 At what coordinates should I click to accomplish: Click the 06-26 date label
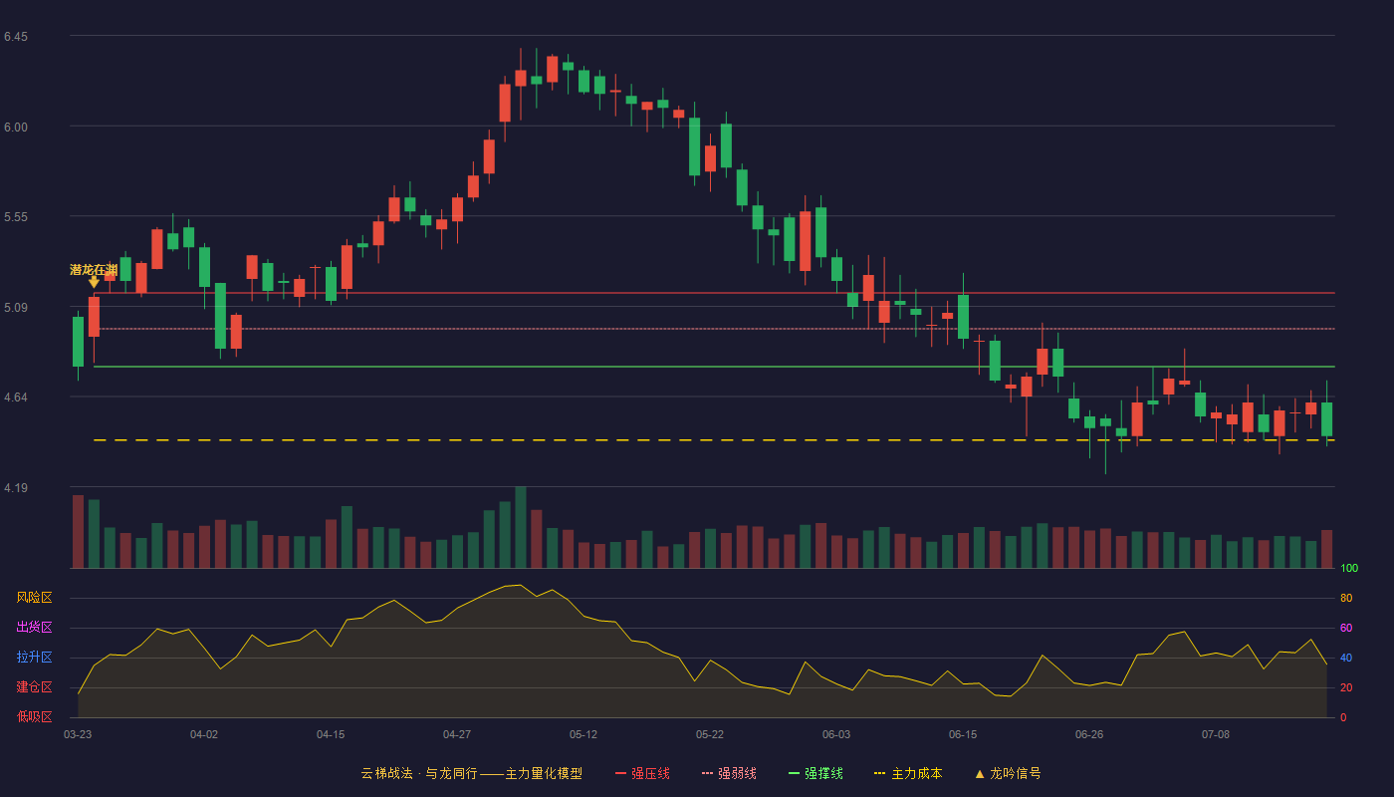pyautogui.click(x=1089, y=734)
